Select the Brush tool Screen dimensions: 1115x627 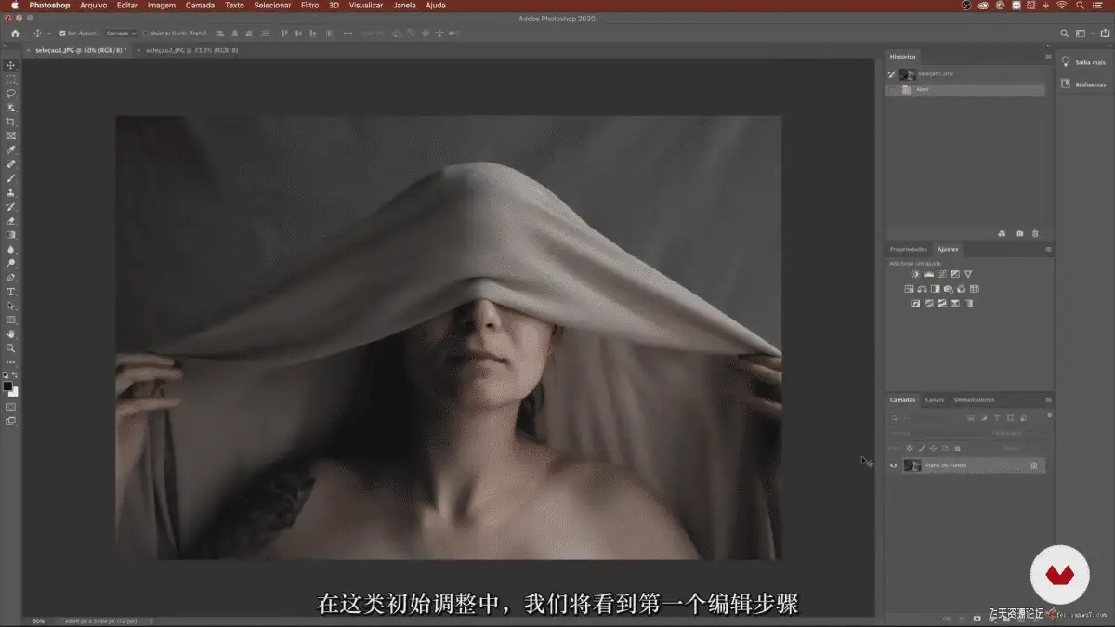11,178
